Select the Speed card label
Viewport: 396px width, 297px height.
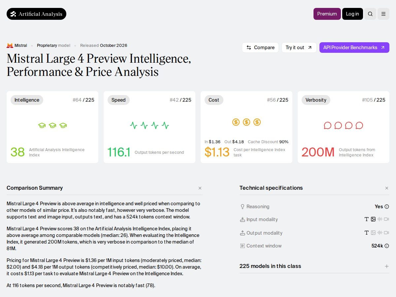pos(118,100)
